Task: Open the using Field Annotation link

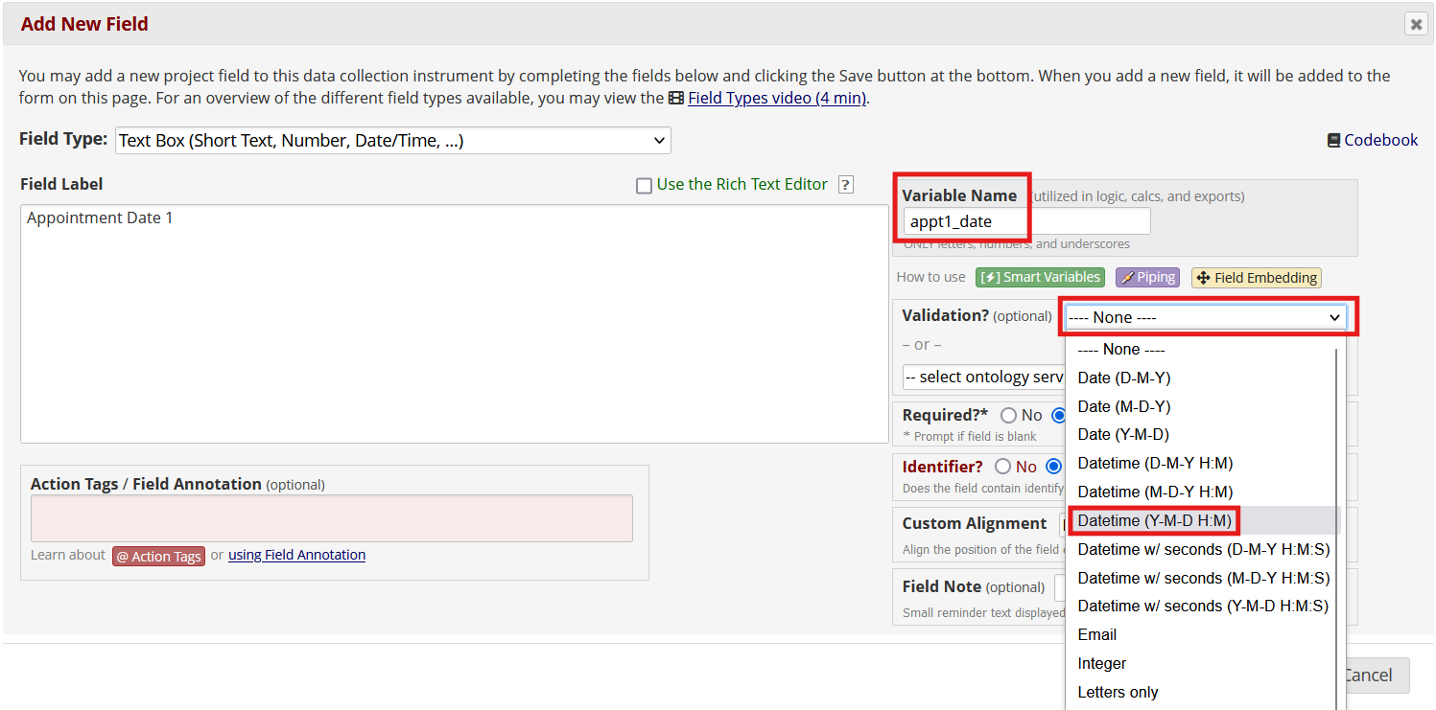Action: pyautogui.click(x=296, y=555)
